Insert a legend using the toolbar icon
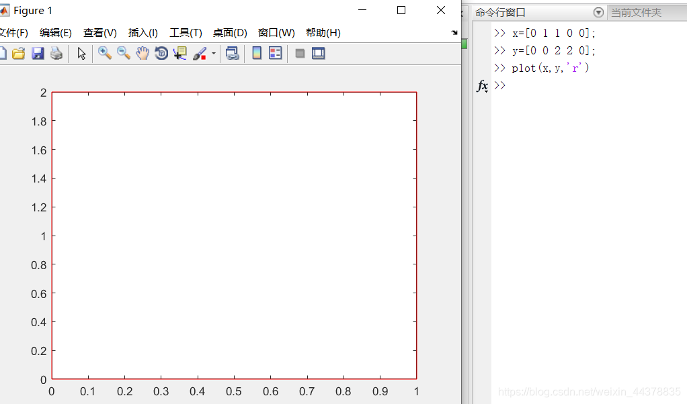This screenshot has height=404, width=687. tap(276, 53)
